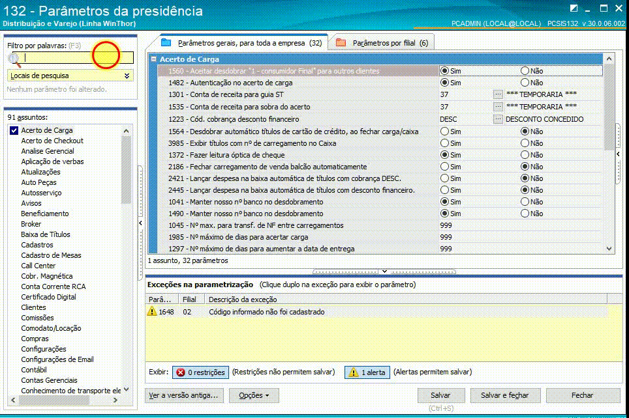Click Ver a versão antiga button
This screenshot has width=629, height=418.
pyautogui.click(x=184, y=395)
